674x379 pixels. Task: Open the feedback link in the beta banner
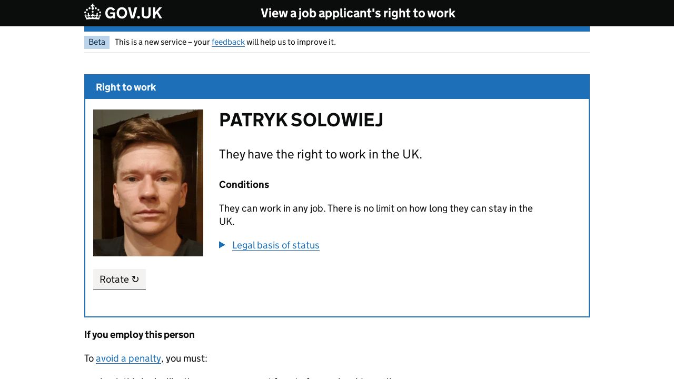pyautogui.click(x=228, y=42)
